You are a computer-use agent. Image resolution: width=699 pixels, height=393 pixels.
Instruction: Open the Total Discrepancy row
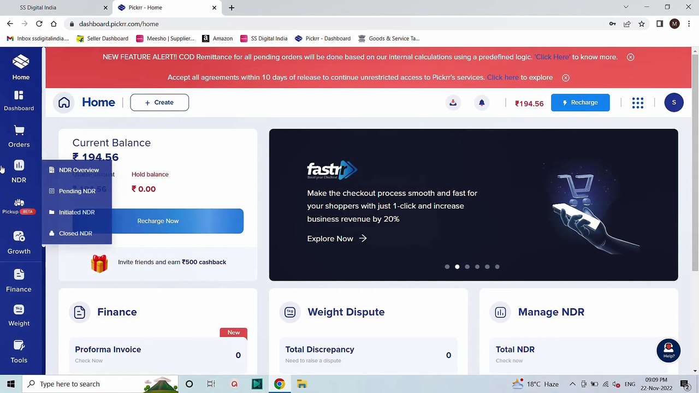[368, 354]
